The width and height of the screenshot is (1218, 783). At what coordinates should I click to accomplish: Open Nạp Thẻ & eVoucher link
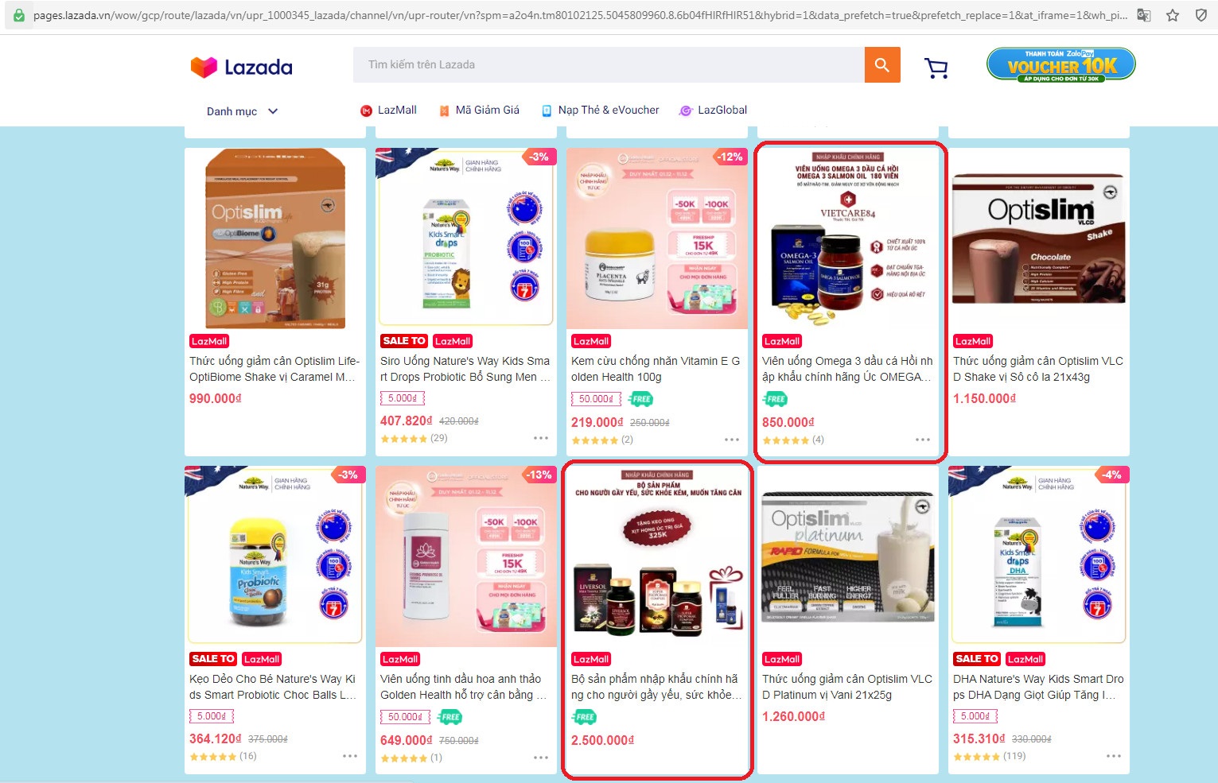tap(600, 110)
